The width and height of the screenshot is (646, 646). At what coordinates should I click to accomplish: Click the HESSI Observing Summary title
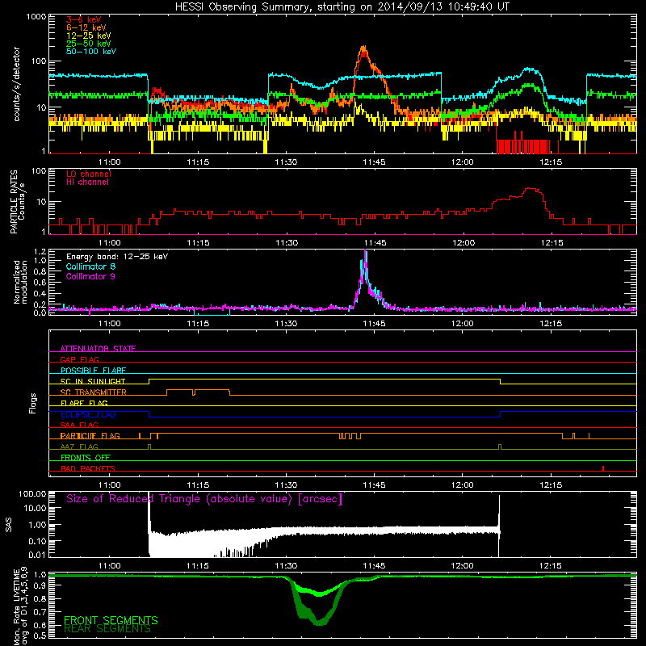pyautogui.click(x=342, y=7)
